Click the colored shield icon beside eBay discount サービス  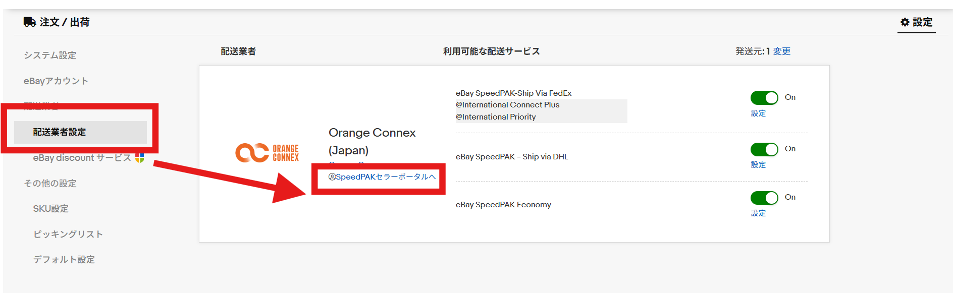(140, 158)
